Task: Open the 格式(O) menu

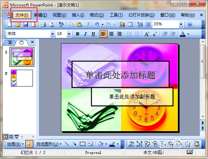Action: click(x=97, y=15)
